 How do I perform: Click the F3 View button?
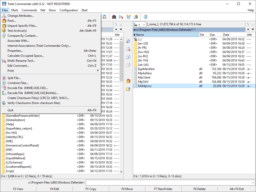[x=18, y=189]
